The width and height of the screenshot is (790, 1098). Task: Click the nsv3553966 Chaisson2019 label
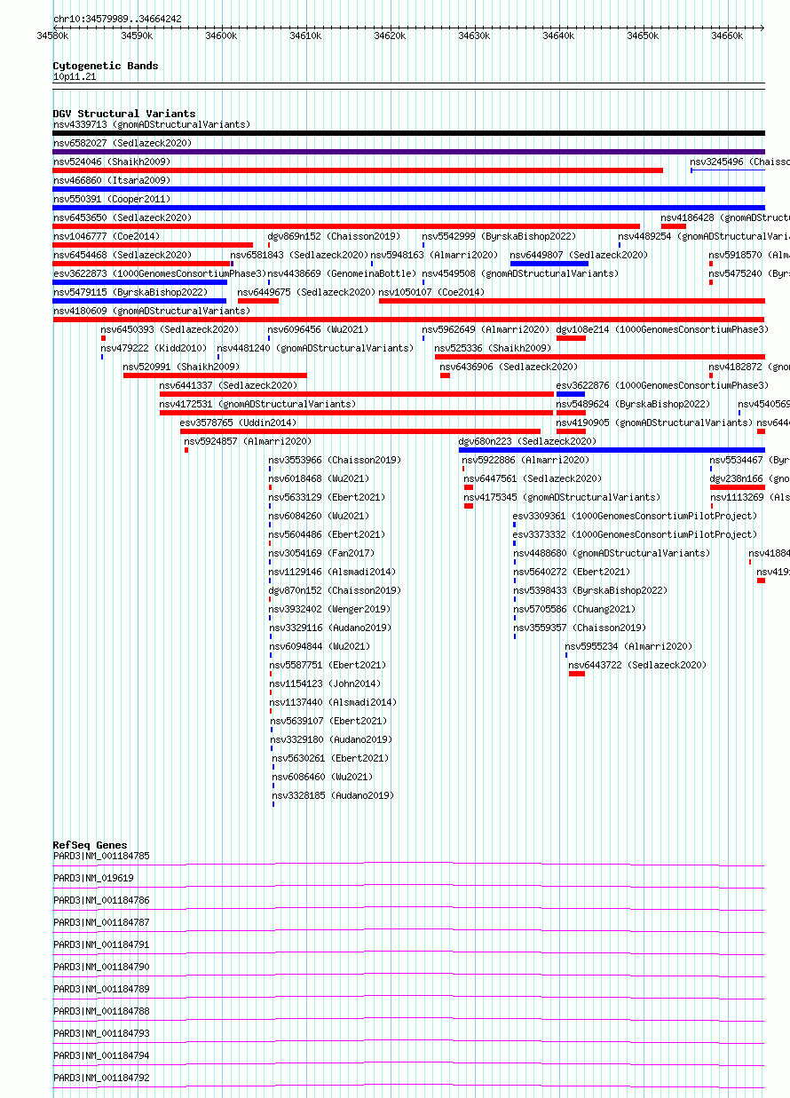(336, 460)
